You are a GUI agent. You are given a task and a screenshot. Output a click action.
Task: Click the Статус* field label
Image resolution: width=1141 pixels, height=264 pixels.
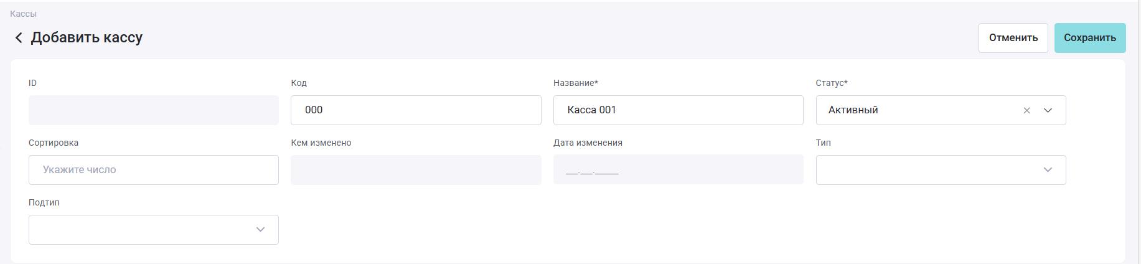[831, 83]
